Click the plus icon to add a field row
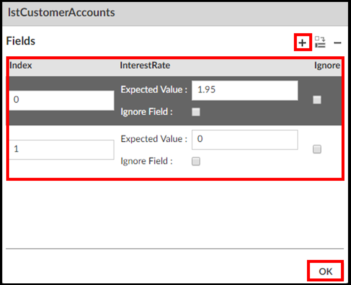351x285 pixels. pyautogui.click(x=303, y=43)
